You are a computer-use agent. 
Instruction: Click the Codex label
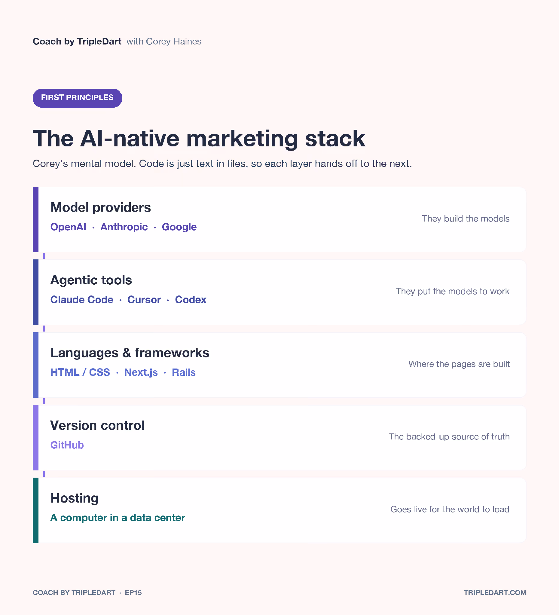191,299
